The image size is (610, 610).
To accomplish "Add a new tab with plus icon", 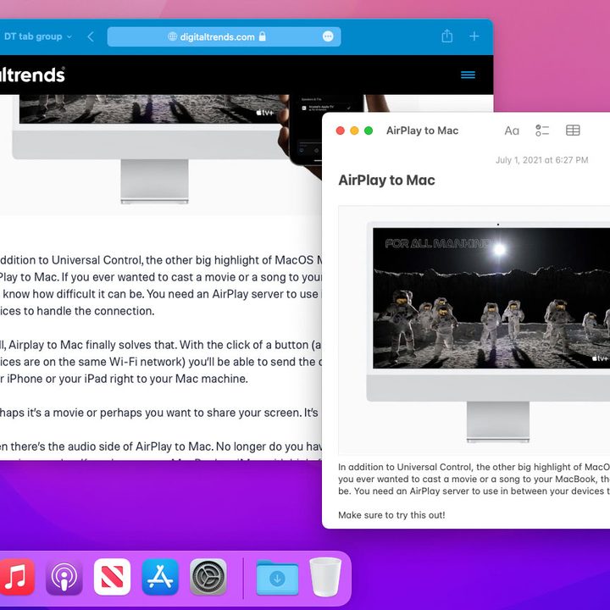I will click(474, 36).
